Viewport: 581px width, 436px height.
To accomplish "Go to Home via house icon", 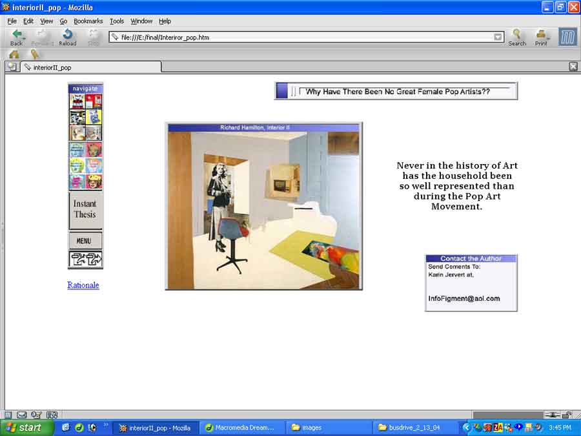I will [x=14, y=54].
